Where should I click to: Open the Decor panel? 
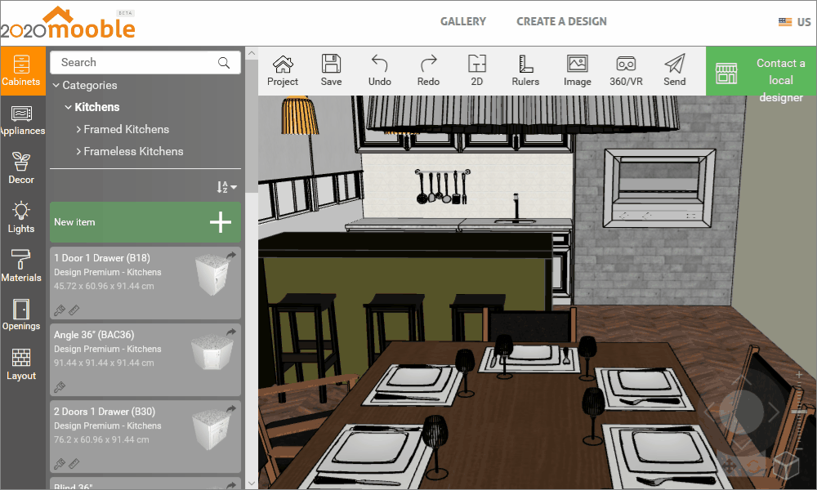[21, 168]
